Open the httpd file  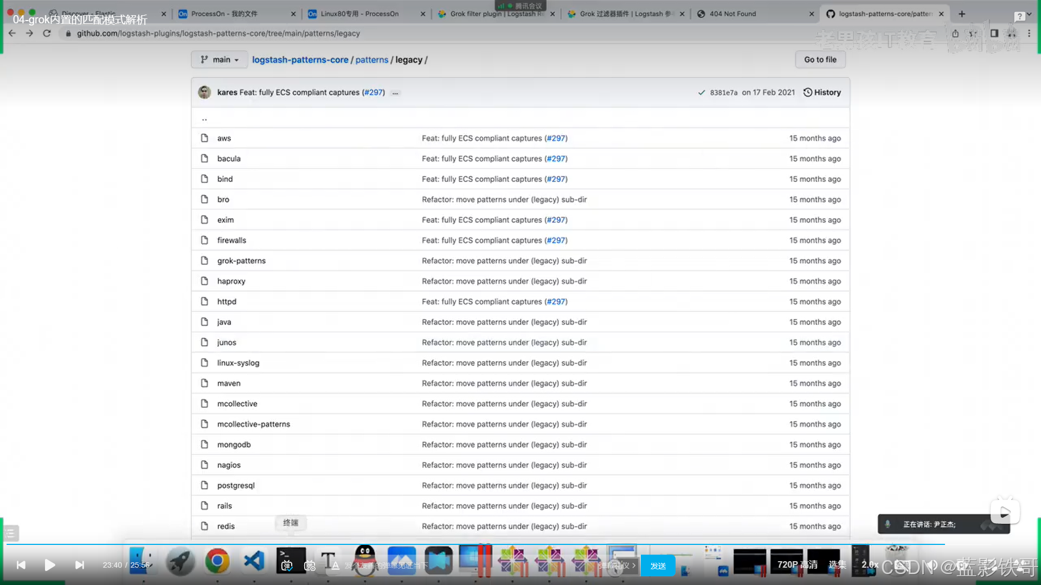pyautogui.click(x=227, y=302)
